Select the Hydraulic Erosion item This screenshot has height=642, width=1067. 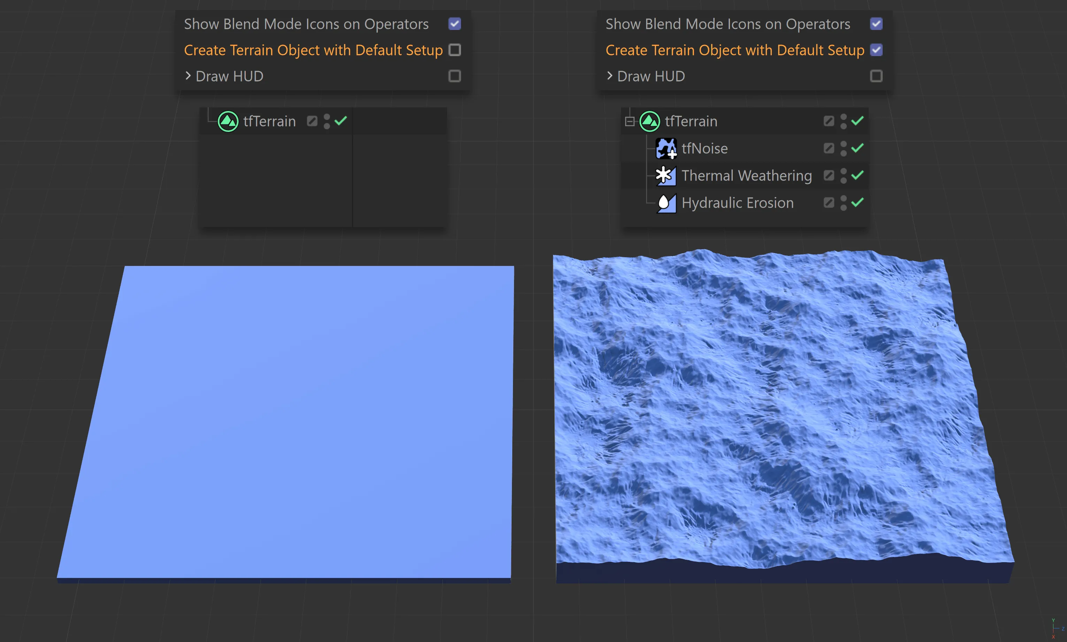pyautogui.click(x=737, y=203)
